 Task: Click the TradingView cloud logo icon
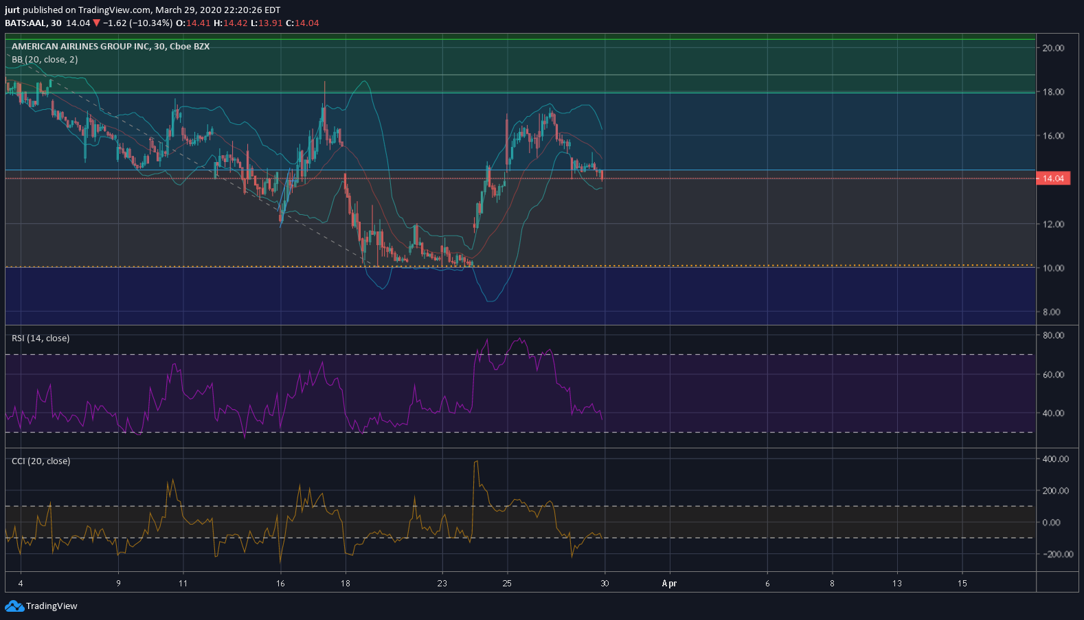coord(14,606)
